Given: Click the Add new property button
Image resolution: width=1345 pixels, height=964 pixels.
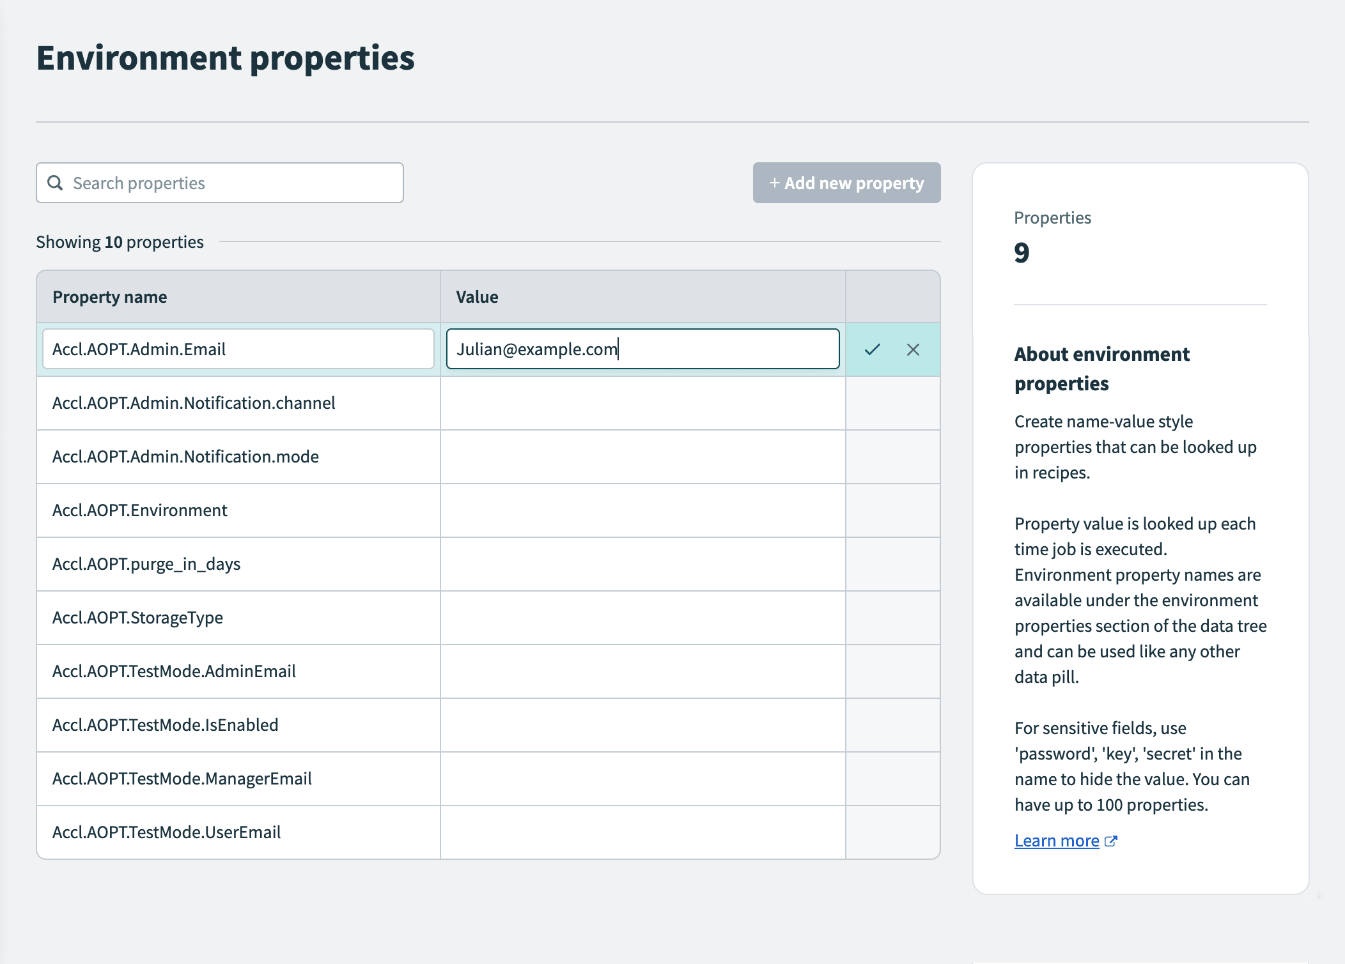Looking at the screenshot, I should pos(846,183).
